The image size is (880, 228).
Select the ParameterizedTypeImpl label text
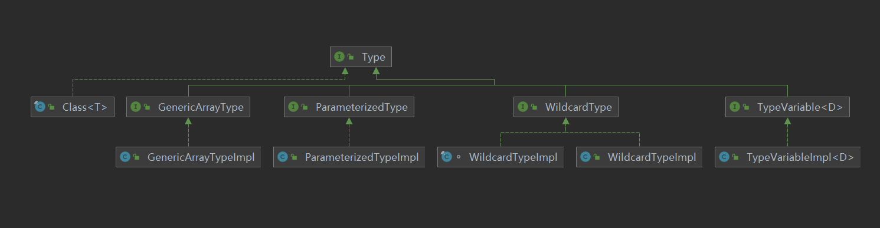362,157
